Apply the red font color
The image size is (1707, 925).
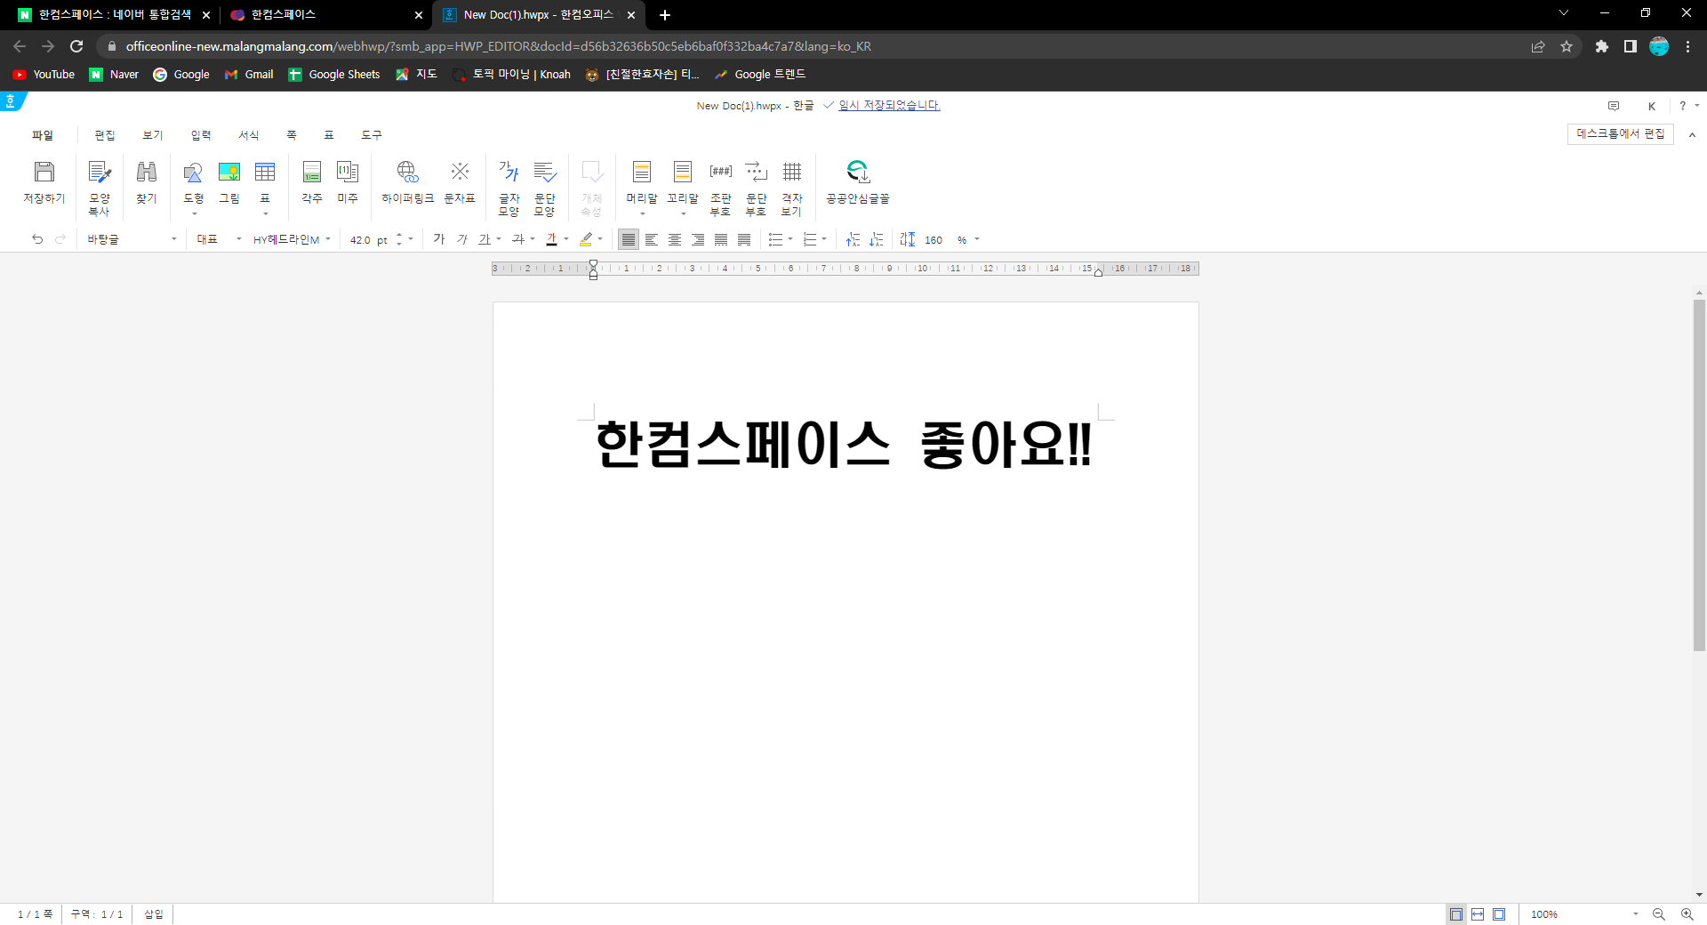point(551,239)
